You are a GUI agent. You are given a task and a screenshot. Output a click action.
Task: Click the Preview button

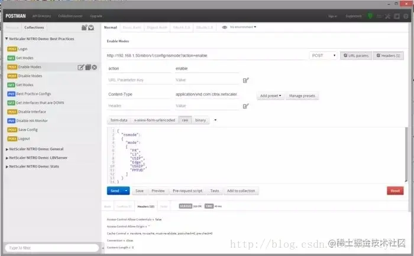(x=158, y=191)
